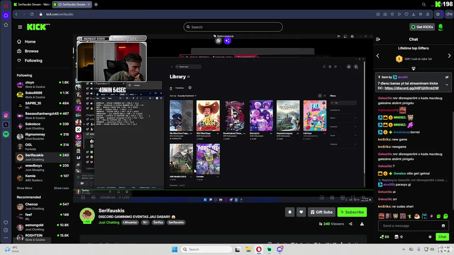Image resolution: width=454 pixels, height=255 pixels.
Task: Insert the purple diamond emote
Action: tap(432, 216)
